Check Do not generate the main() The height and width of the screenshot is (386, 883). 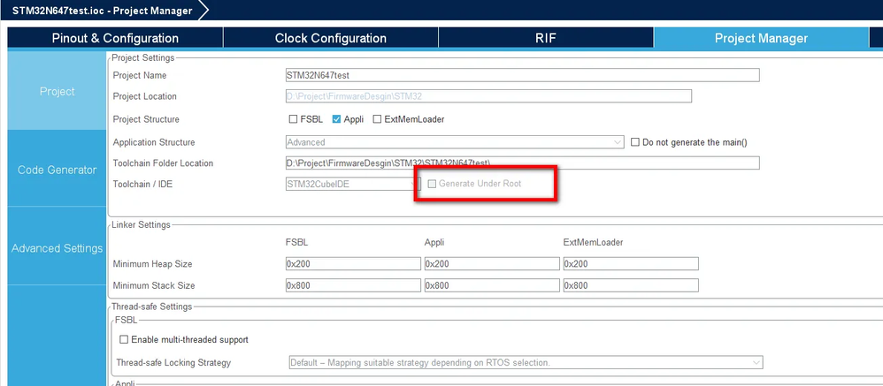[x=635, y=142]
